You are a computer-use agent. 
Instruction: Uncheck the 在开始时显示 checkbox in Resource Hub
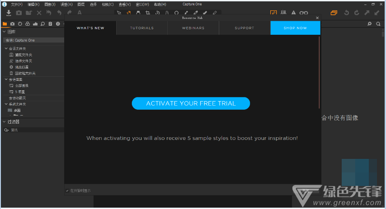(x=67, y=190)
